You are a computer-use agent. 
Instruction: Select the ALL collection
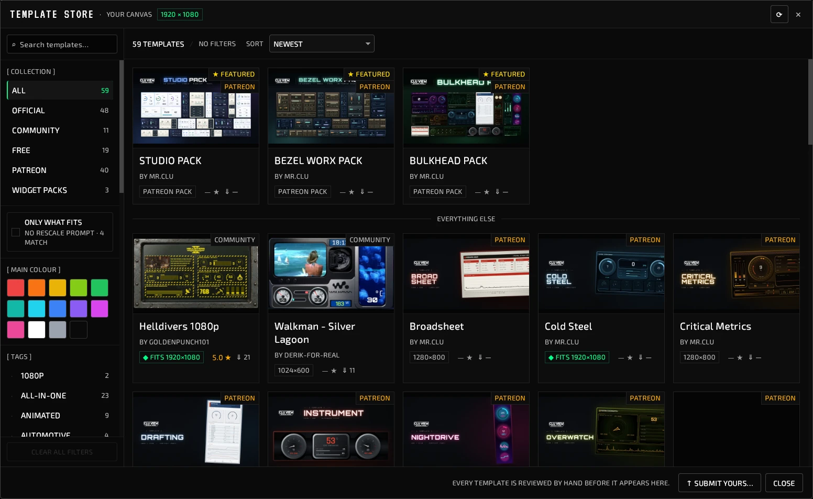tap(60, 91)
